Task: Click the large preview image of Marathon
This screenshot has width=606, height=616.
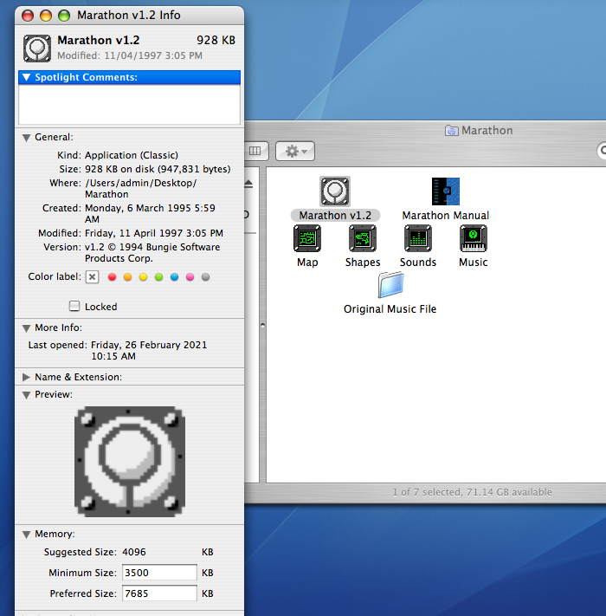Action: coord(130,461)
